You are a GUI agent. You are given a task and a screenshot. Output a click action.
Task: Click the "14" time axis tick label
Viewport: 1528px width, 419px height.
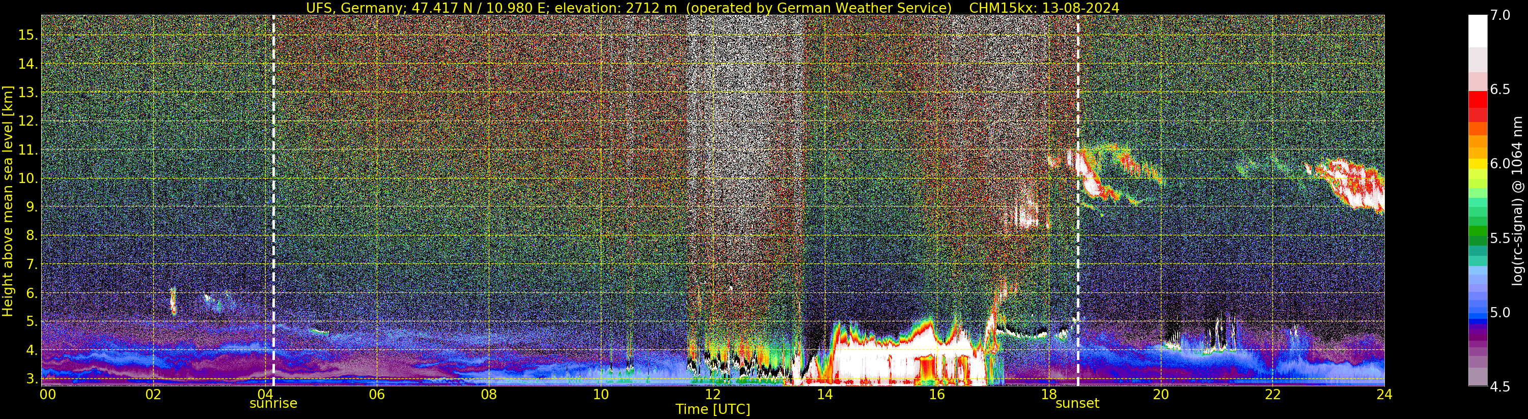click(824, 395)
